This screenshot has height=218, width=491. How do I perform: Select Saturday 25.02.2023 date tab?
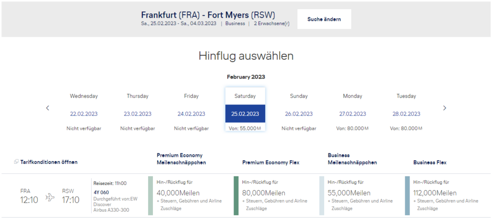pos(245,109)
